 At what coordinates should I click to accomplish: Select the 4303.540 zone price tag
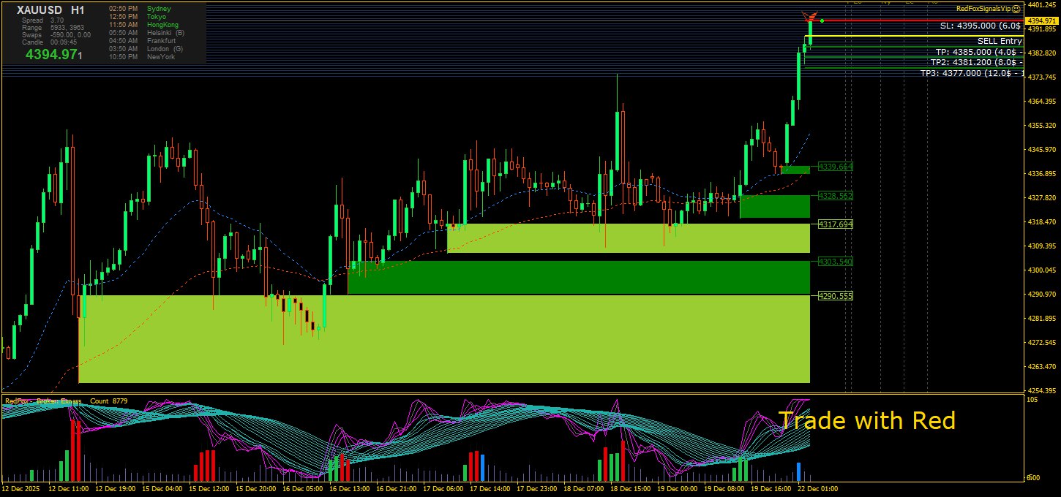835,262
